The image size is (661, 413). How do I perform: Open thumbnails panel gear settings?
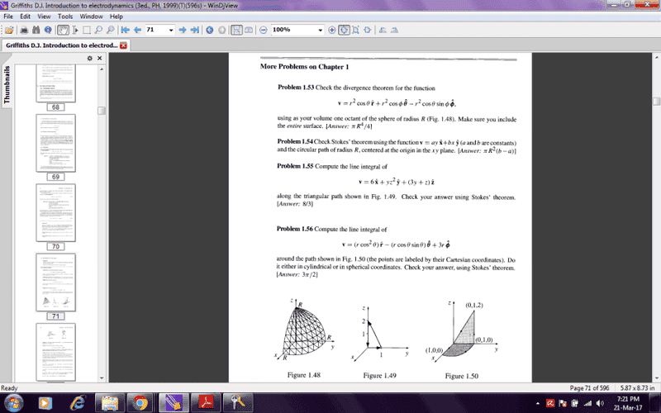(x=90, y=58)
